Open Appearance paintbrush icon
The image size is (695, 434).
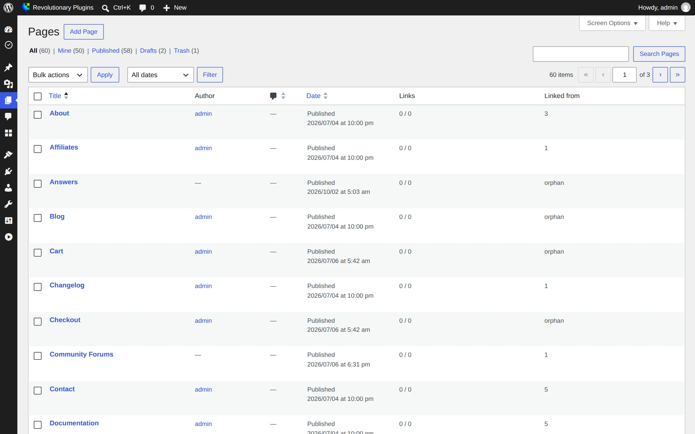(8, 155)
